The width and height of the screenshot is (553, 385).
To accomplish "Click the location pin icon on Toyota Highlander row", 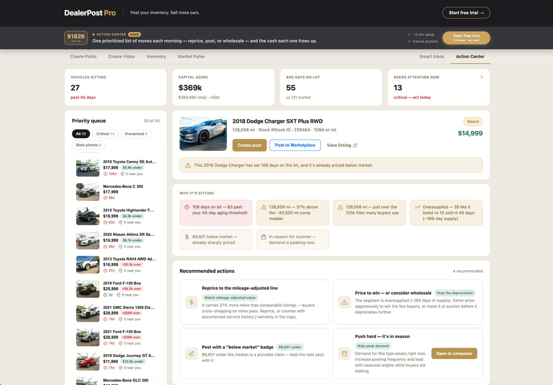I will pos(120,222).
